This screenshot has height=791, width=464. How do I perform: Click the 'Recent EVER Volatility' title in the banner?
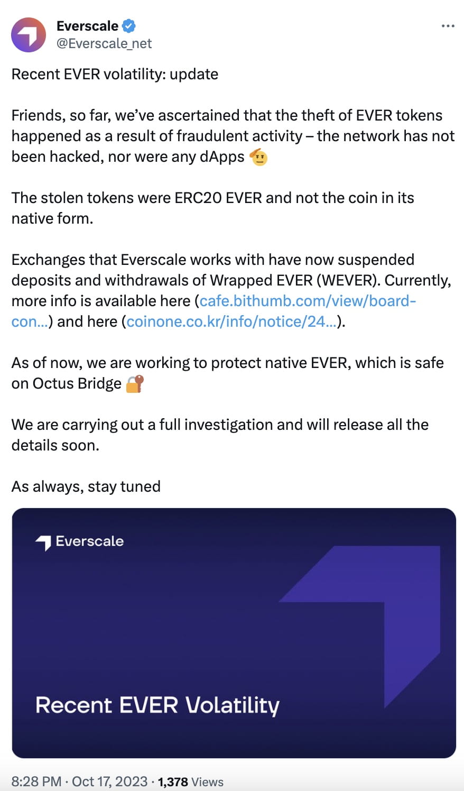(157, 705)
